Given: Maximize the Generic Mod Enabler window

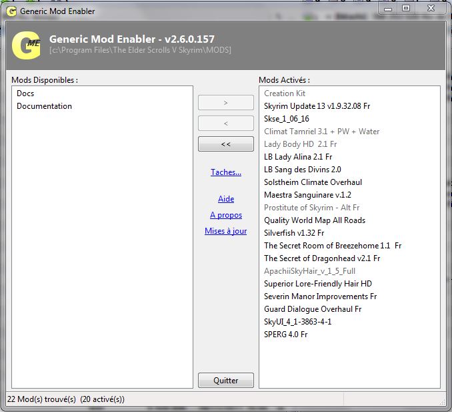Looking at the screenshot, I should point(405,8).
